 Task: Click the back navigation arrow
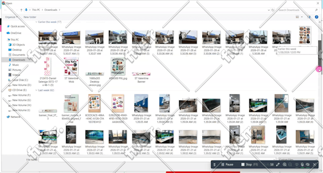tap(6, 10)
